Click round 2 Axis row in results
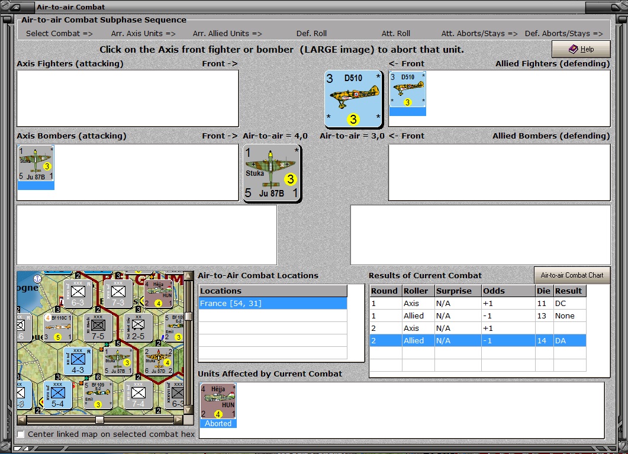The width and height of the screenshot is (628, 454). coord(478,328)
